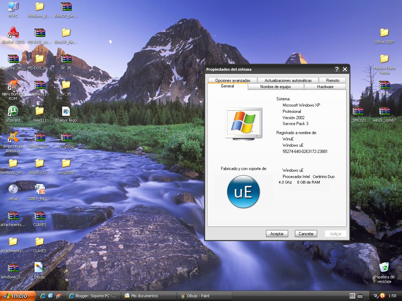Launch Internet Explorer from quick launch
Viewport: 402px width, 301px height.
click(43, 295)
